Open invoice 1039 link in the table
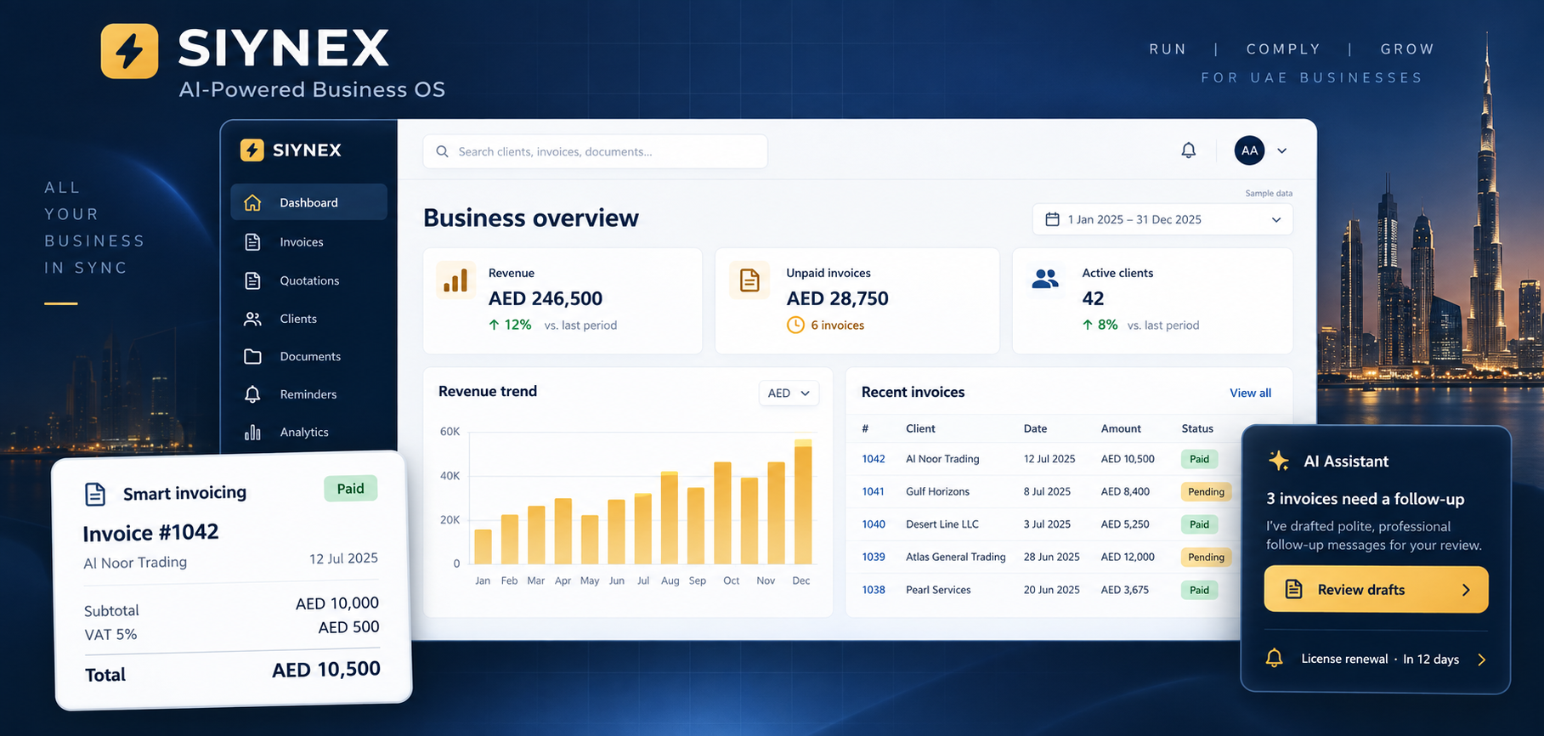1544x736 pixels. tap(874, 557)
